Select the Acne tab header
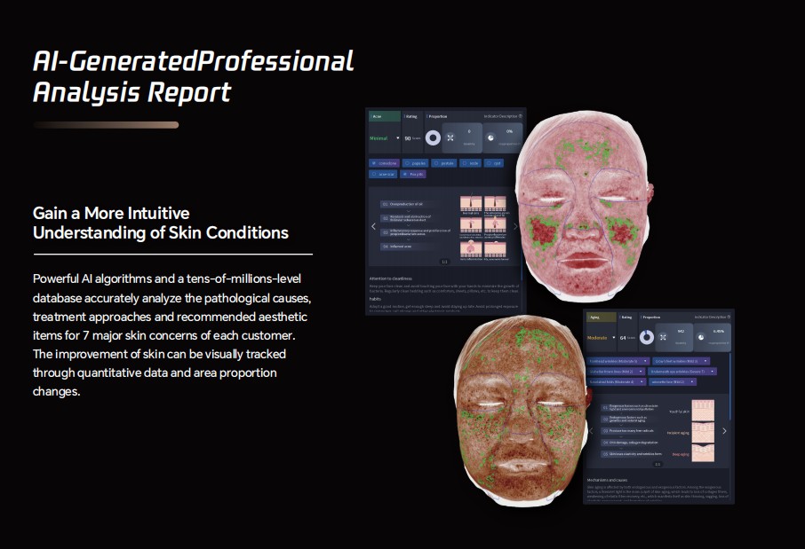Image resolution: width=805 pixels, height=549 pixels. pyautogui.click(x=385, y=116)
